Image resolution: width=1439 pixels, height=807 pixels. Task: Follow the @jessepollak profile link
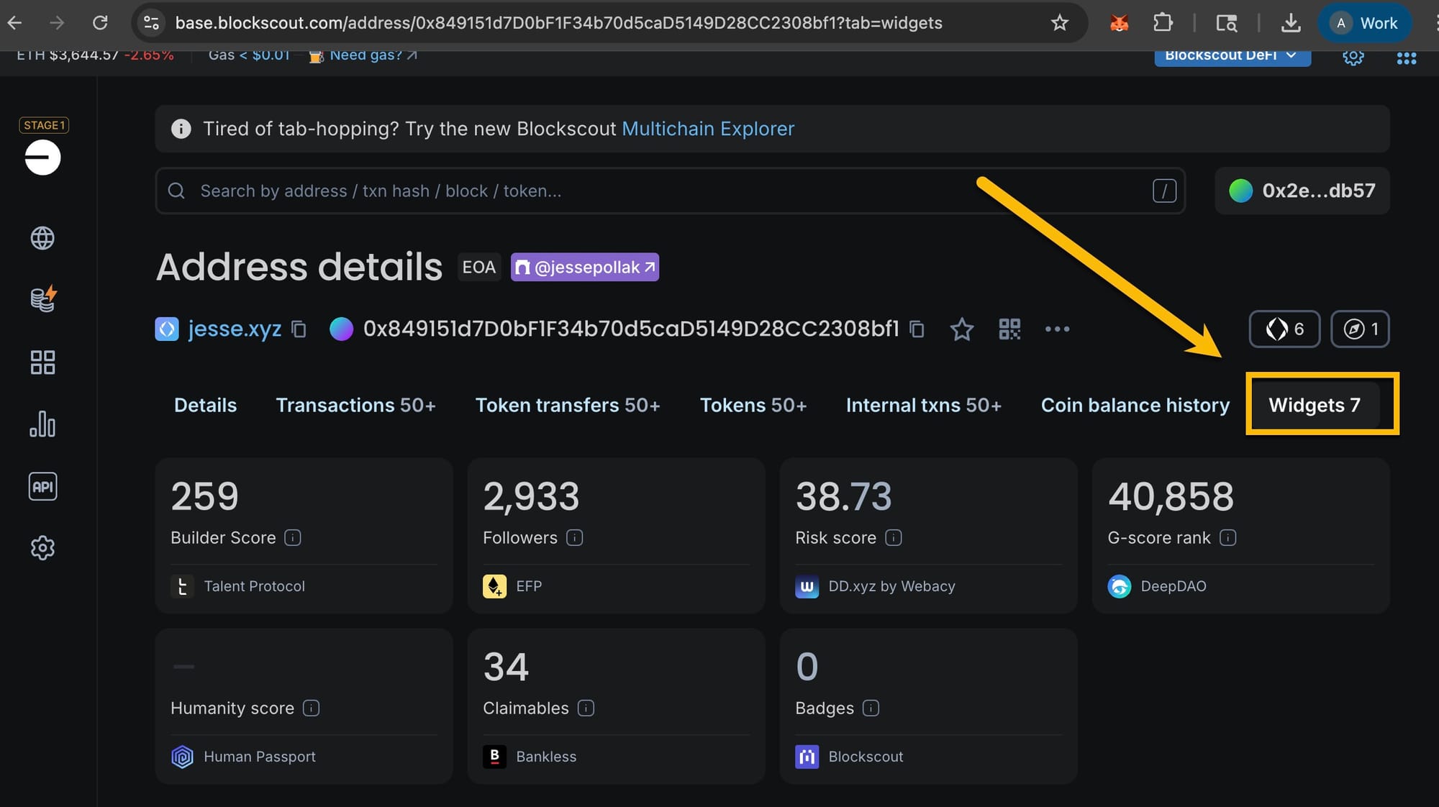pyautogui.click(x=584, y=267)
